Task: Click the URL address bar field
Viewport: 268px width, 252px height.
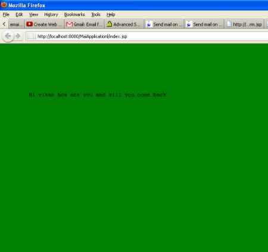Action: tap(147, 36)
